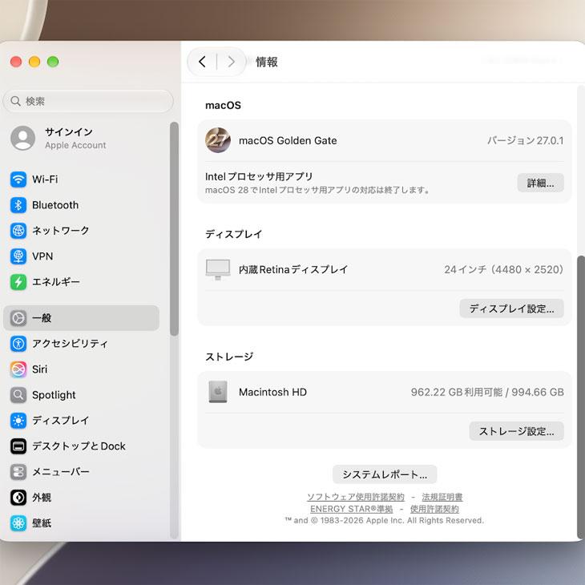Open ENERGY STAR®準拠 link
This screenshot has width=585, height=585.
[x=352, y=509]
